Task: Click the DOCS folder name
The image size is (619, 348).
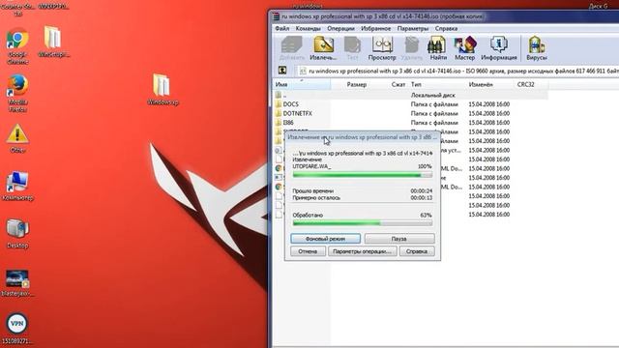Action: (x=290, y=104)
